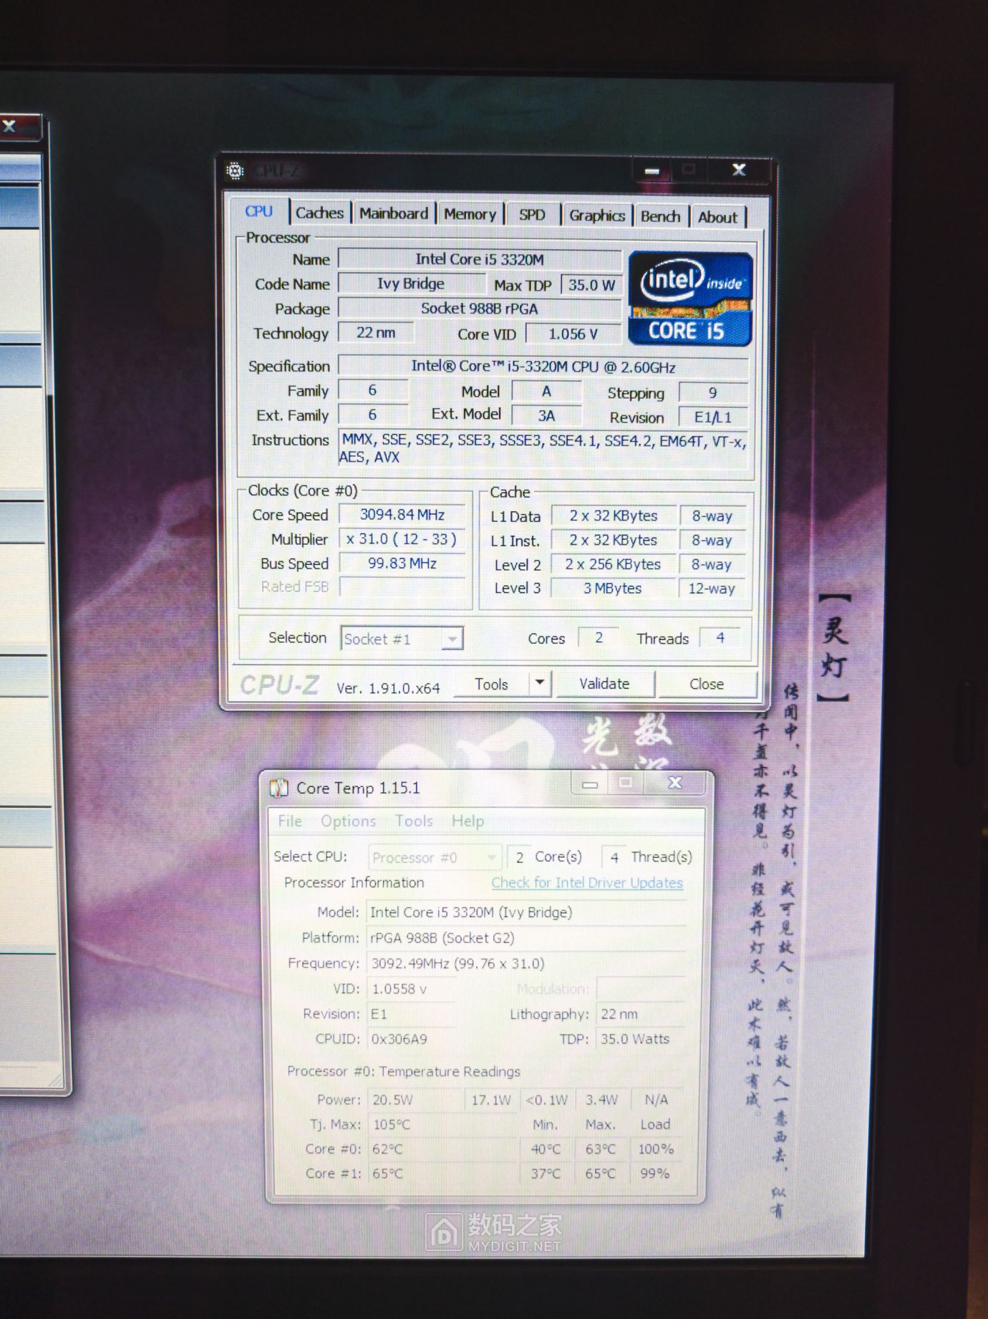The width and height of the screenshot is (988, 1319).
Task: Click the Multiplier value 'x 31.0 ( 12 - 33 )'
Action: (x=402, y=539)
